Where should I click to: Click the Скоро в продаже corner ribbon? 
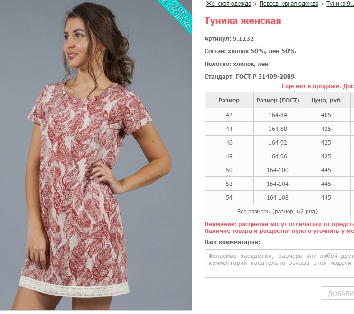click(x=177, y=14)
